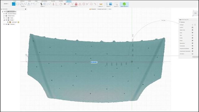Apply the Fix/Unfix lock constraint

coord(76,4)
